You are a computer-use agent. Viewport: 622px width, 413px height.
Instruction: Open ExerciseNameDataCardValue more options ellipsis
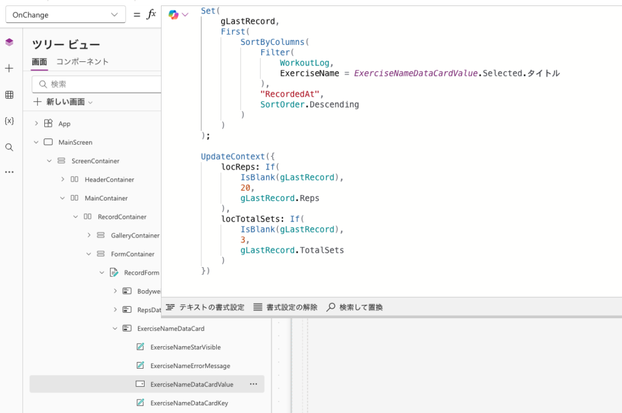pos(253,384)
